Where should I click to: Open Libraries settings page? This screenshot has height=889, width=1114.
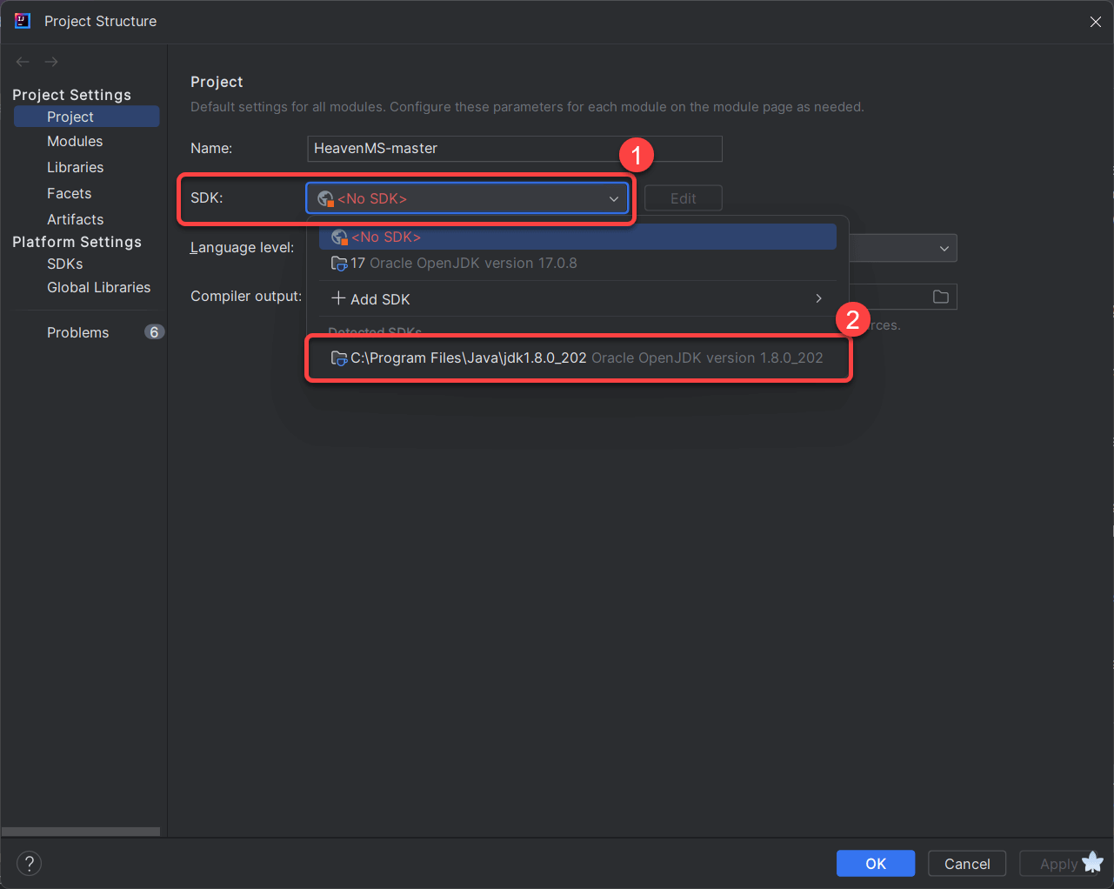pos(75,167)
